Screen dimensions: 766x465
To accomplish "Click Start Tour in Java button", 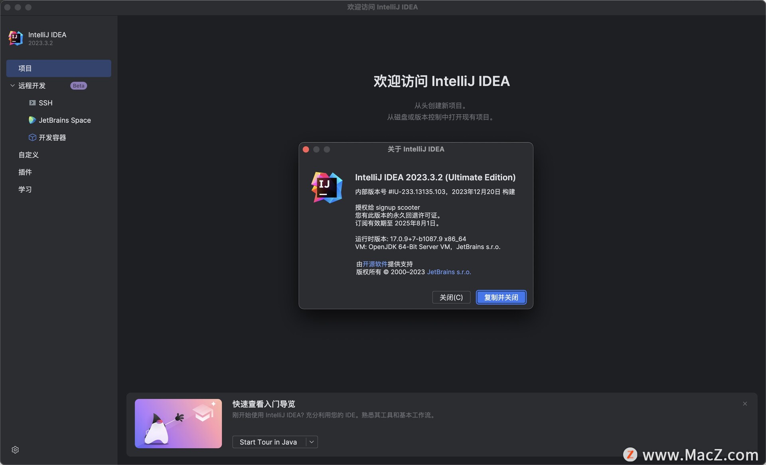I will tap(268, 441).
